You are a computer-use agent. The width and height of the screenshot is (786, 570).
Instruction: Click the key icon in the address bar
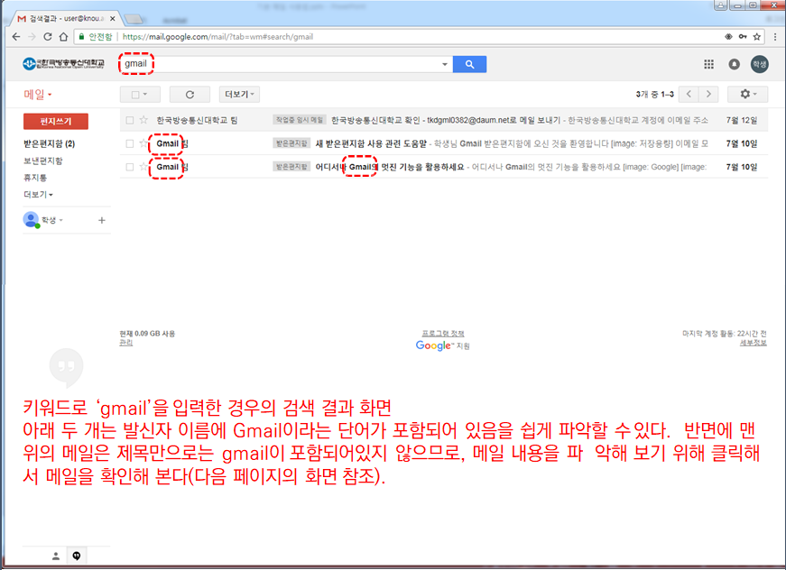(x=743, y=37)
